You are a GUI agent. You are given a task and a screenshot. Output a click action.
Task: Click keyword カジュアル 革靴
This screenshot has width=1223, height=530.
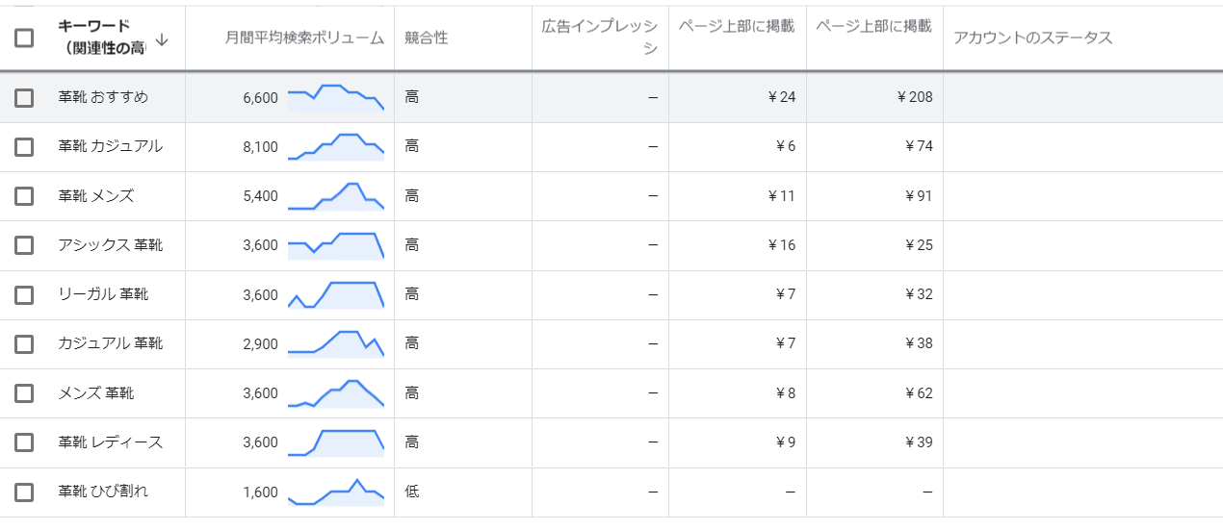[110, 343]
